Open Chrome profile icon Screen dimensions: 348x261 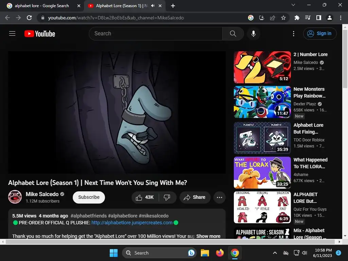point(330,18)
